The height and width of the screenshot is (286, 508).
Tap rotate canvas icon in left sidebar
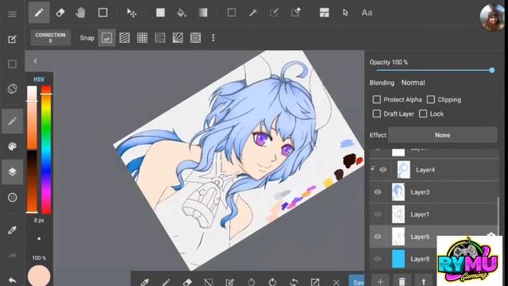tap(13, 89)
